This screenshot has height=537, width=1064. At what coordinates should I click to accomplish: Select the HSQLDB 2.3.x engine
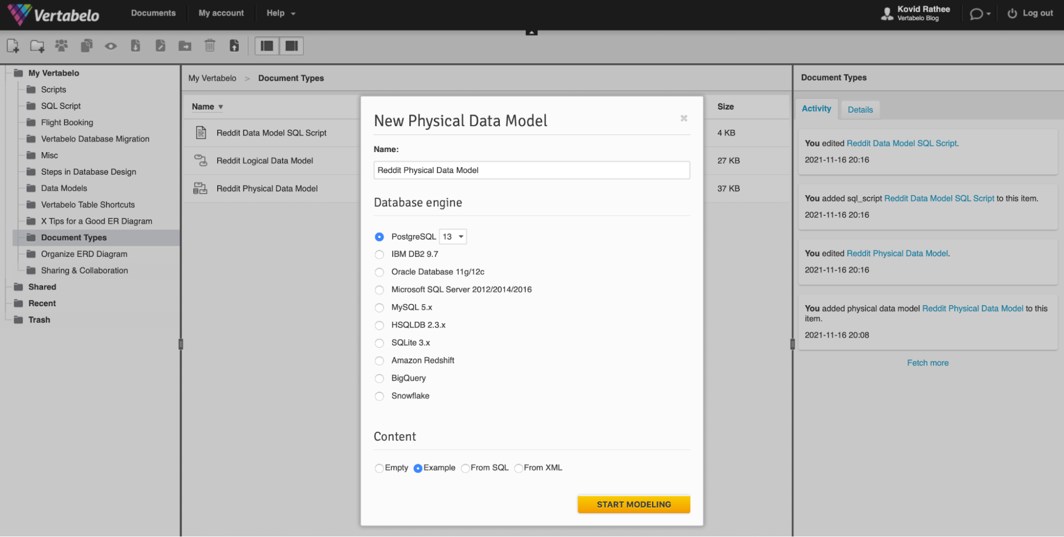[x=379, y=325]
